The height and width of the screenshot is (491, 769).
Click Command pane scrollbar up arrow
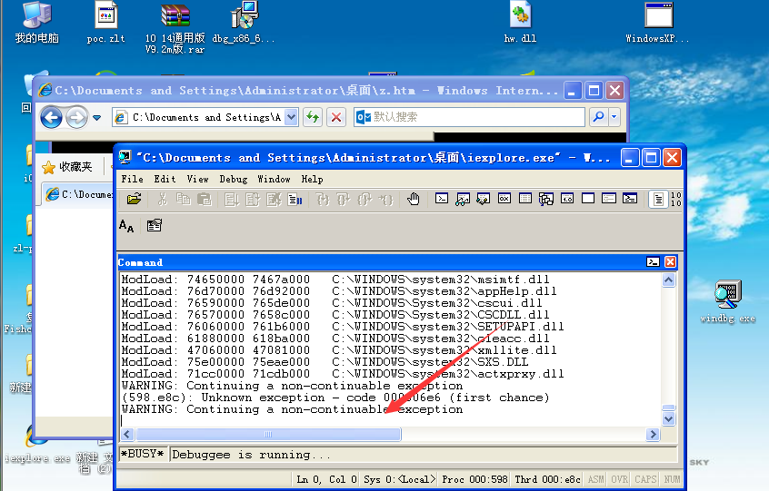668,280
